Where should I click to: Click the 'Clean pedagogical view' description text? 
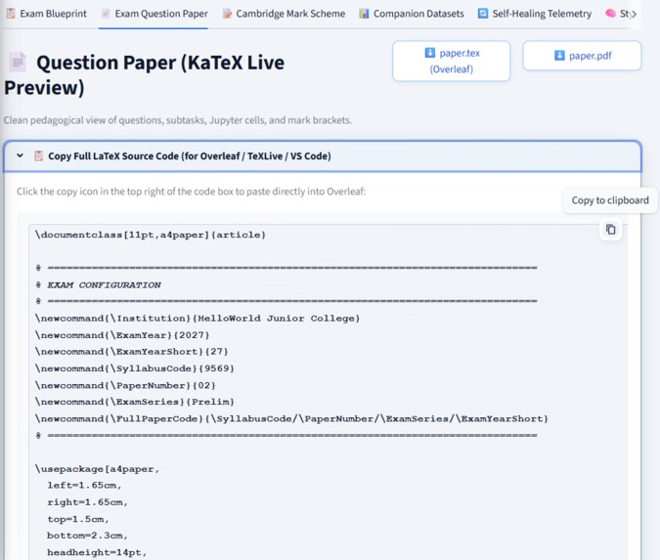tap(178, 120)
